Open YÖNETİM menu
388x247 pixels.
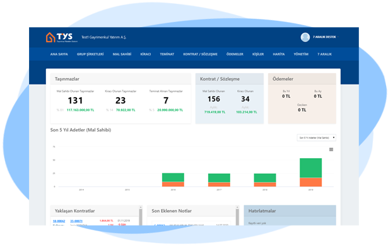[x=301, y=54]
